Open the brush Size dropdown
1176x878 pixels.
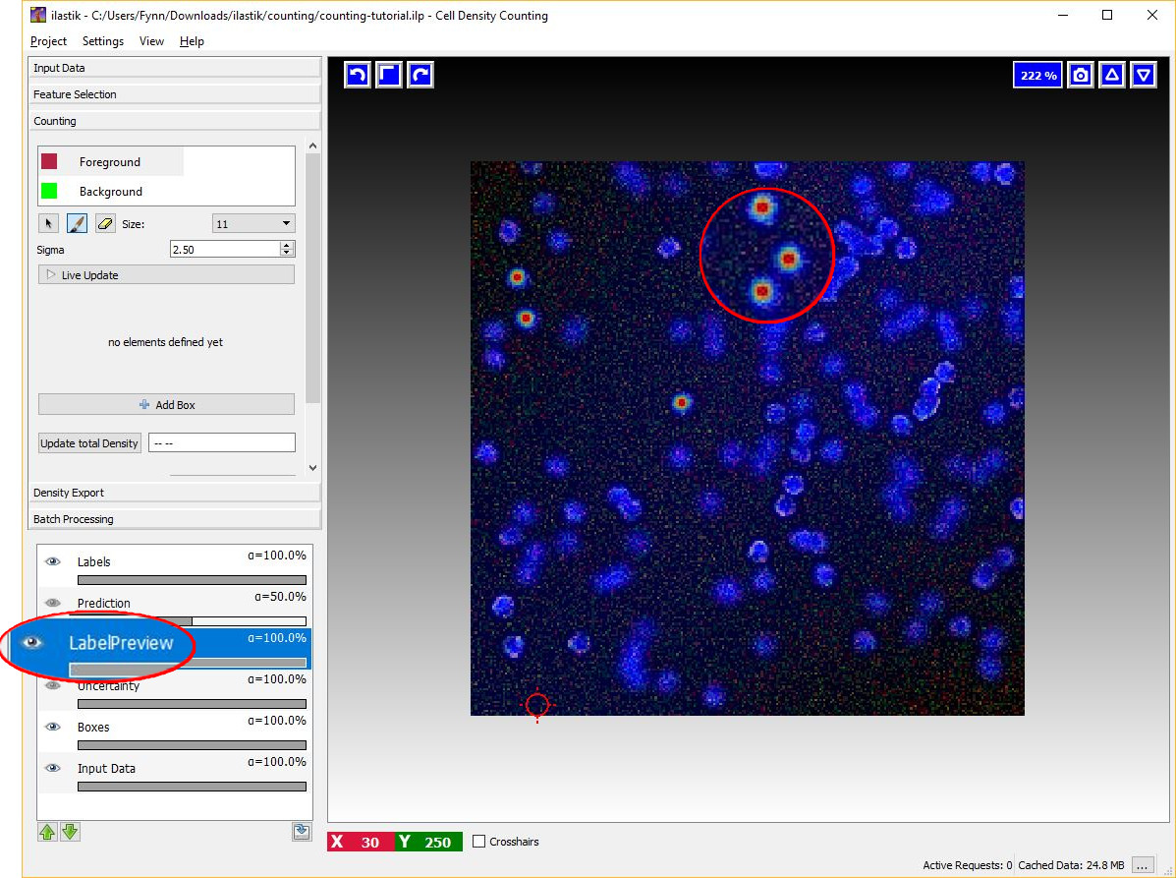pyautogui.click(x=253, y=223)
